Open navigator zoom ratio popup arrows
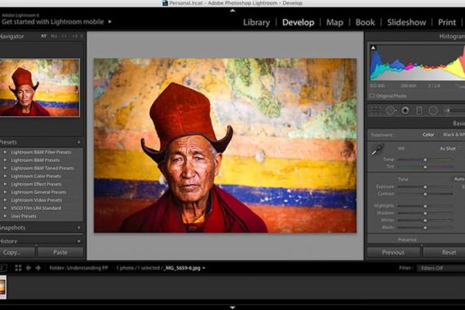 tap(82, 36)
